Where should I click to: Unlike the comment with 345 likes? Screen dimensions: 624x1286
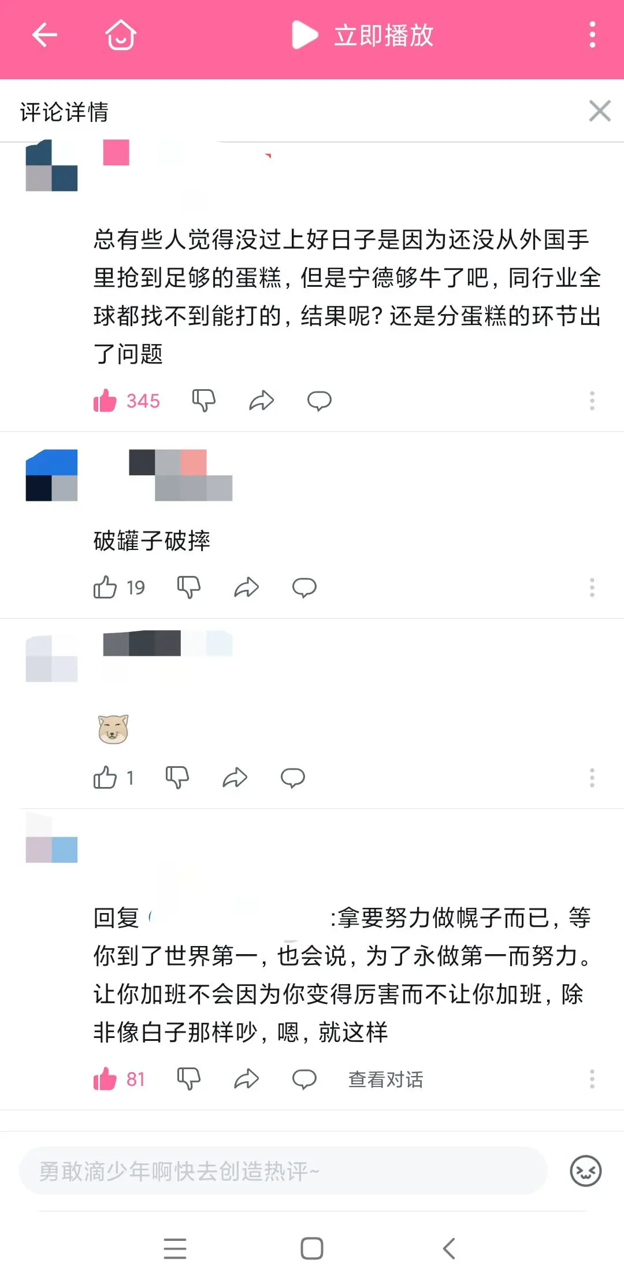tap(105, 401)
